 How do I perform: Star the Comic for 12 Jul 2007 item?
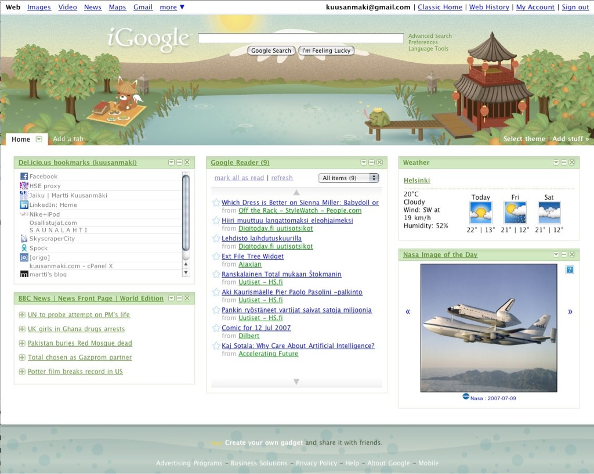click(216, 328)
